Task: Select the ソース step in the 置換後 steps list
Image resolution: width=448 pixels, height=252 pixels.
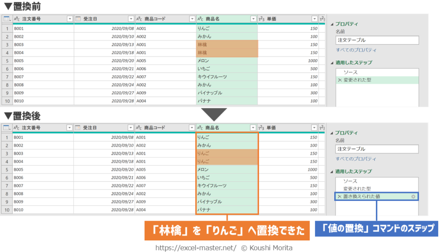Action: click(x=350, y=181)
